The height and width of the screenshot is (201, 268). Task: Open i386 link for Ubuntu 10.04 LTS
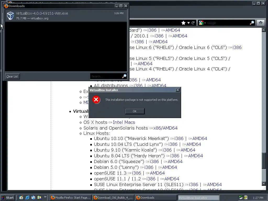pyautogui.click(x=173, y=144)
